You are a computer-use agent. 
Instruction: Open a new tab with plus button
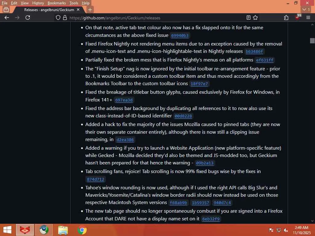tap(90, 10)
